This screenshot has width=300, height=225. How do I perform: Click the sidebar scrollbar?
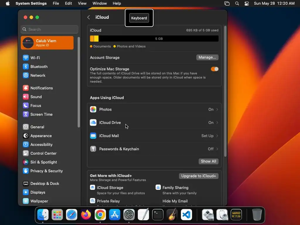(x=79, y=82)
